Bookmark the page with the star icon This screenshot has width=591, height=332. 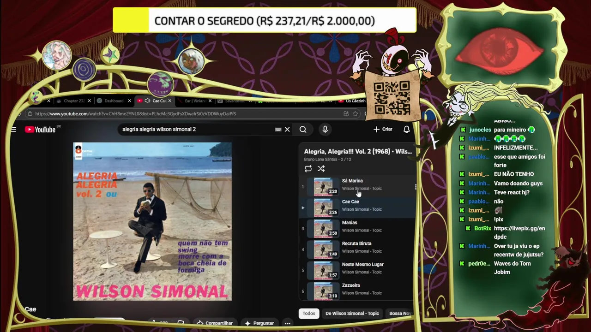[355, 114]
